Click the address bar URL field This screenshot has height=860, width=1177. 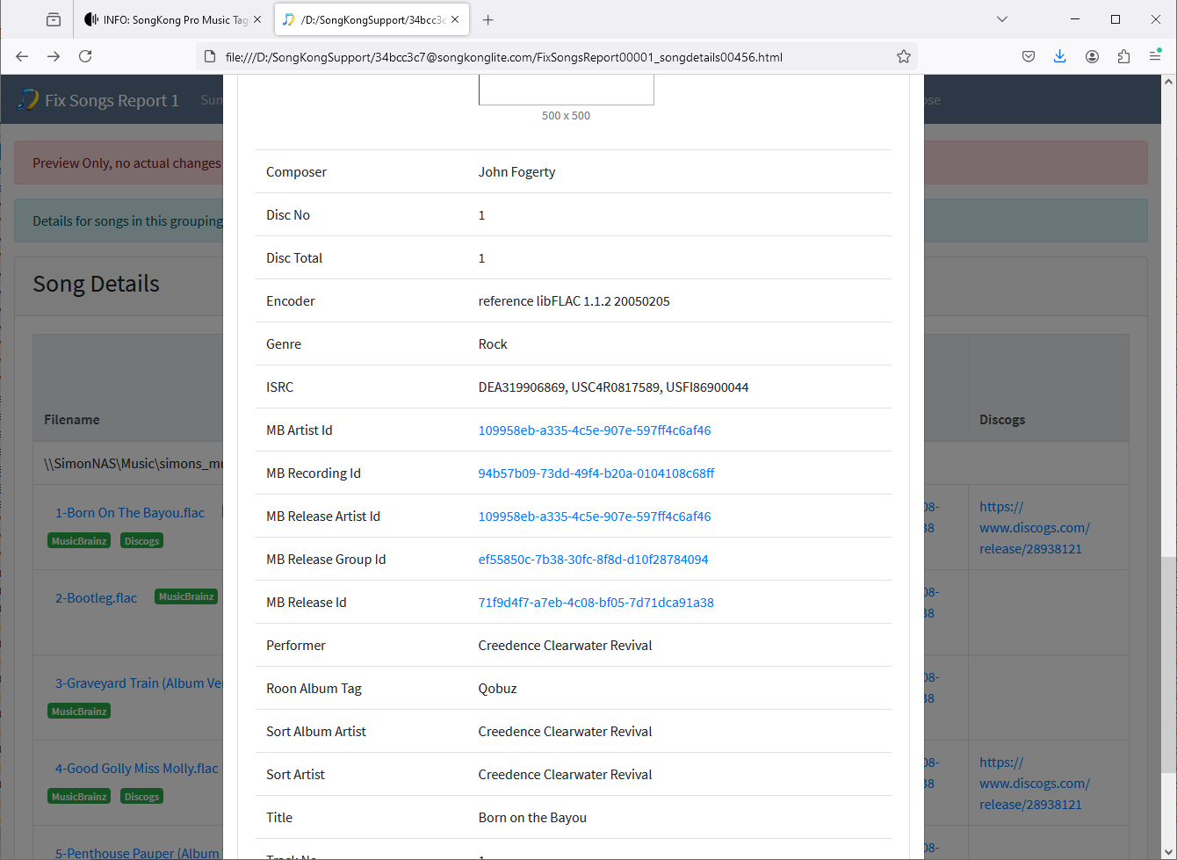(x=557, y=56)
